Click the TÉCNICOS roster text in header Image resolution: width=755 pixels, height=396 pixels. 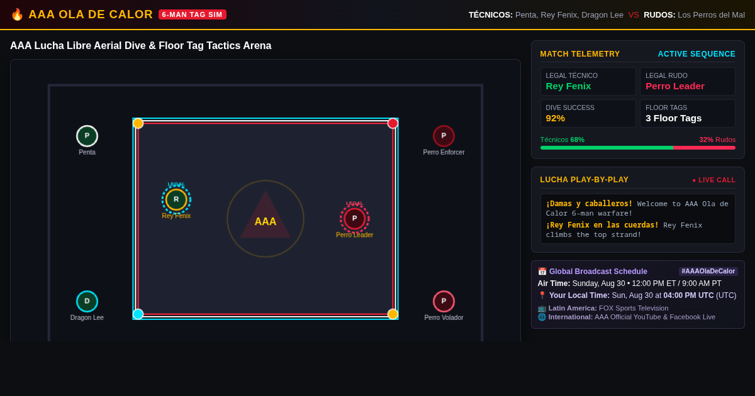(546, 14)
